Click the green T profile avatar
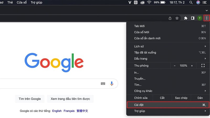210x118 pixels. pyautogui.click(x=200, y=18)
